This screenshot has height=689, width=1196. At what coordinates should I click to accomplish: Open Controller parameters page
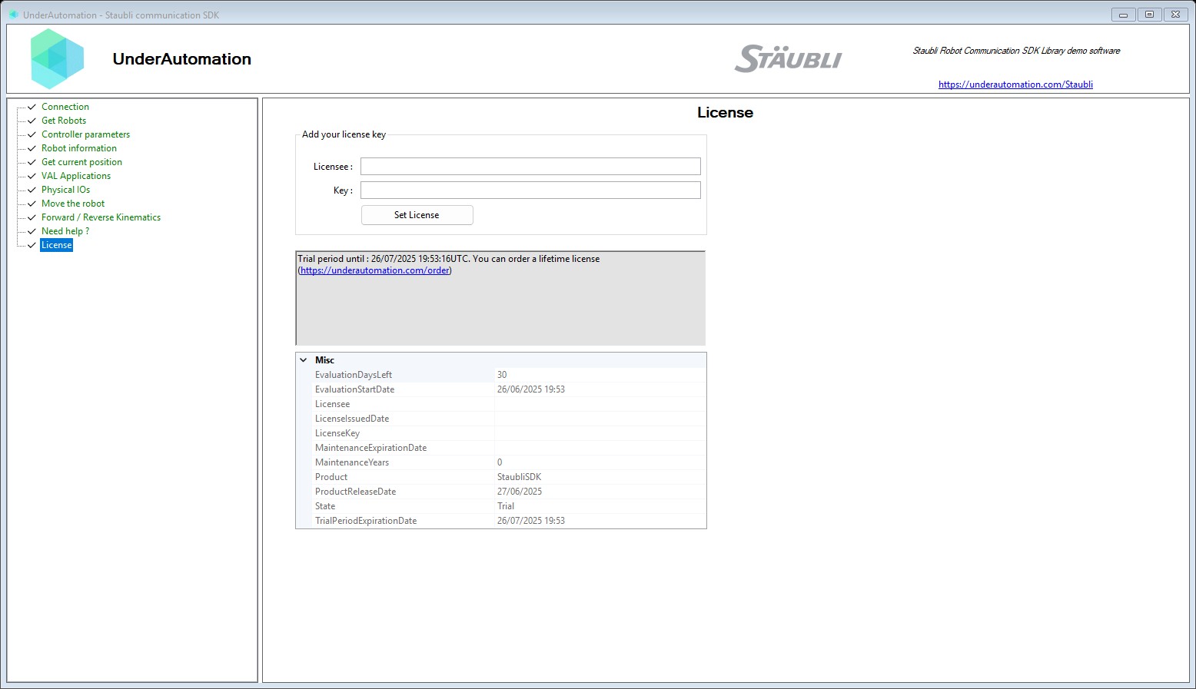[85, 134]
